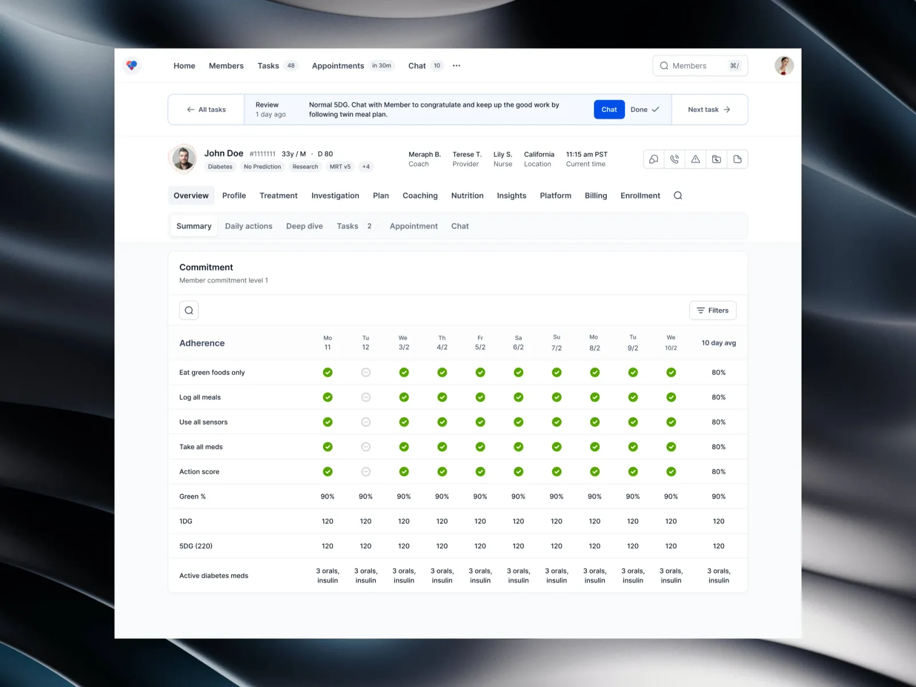The height and width of the screenshot is (687, 916).
Task: Click the Diabetes tag chip
Action: pos(220,167)
